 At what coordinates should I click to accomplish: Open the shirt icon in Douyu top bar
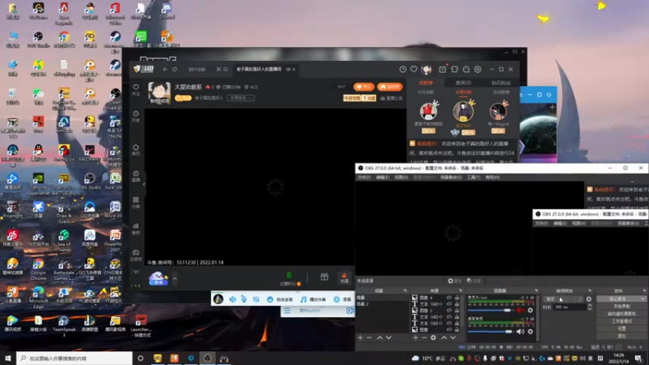tap(454, 70)
